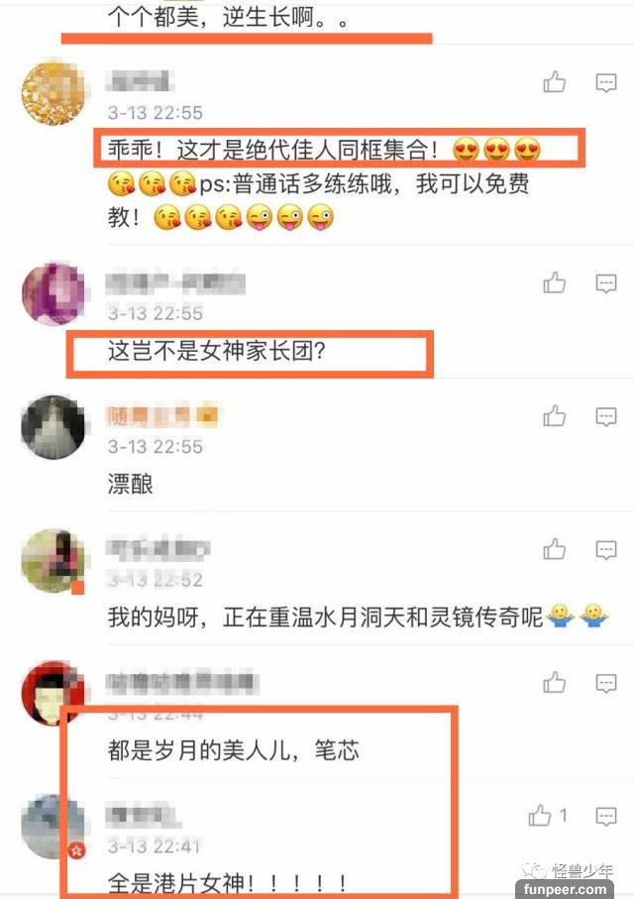This screenshot has height=899, width=634.
Task: Reply to the 绝代佳人同框集合 comment
Action: (x=606, y=82)
